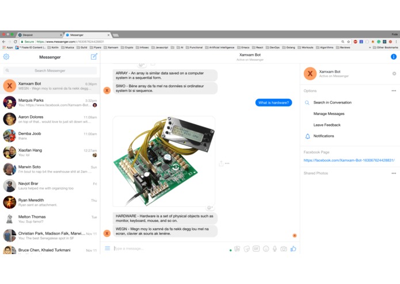400x284 pixels.
Task: Attach a photo or file to the message
Action: [237, 248]
